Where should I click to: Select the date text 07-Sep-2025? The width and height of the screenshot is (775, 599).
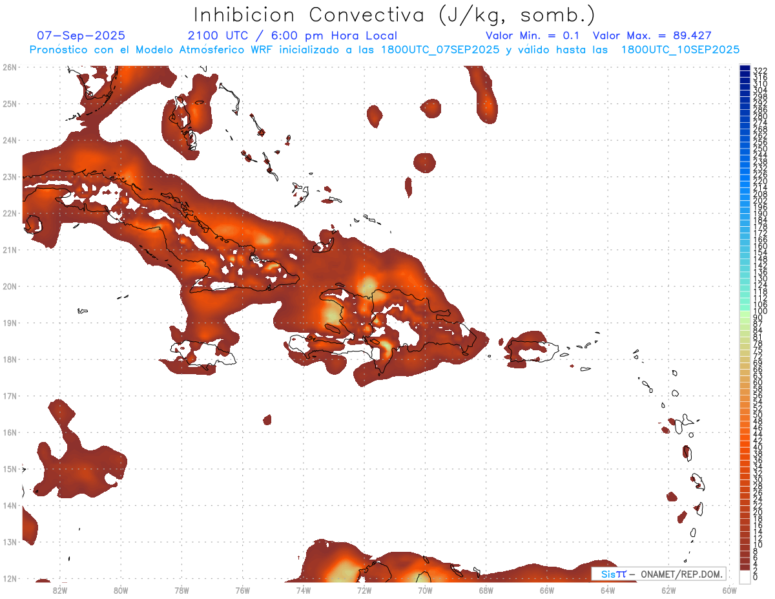point(81,36)
